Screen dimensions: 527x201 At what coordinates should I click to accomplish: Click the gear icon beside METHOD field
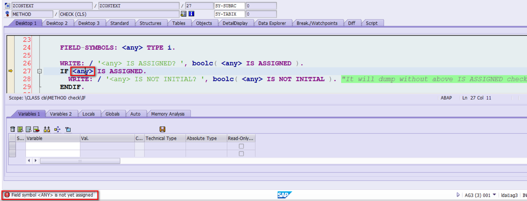click(8, 14)
